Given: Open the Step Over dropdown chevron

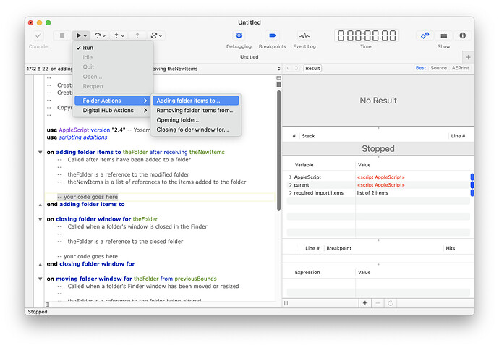Looking at the screenshot, I should (104, 36).
